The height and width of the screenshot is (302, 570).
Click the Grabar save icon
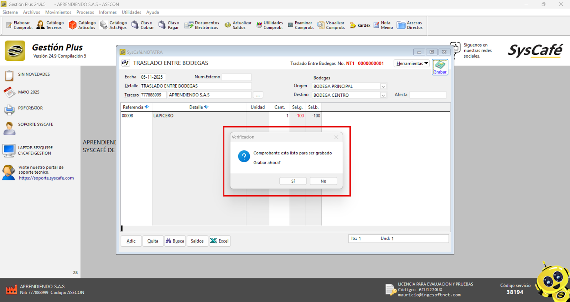(x=440, y=67)
